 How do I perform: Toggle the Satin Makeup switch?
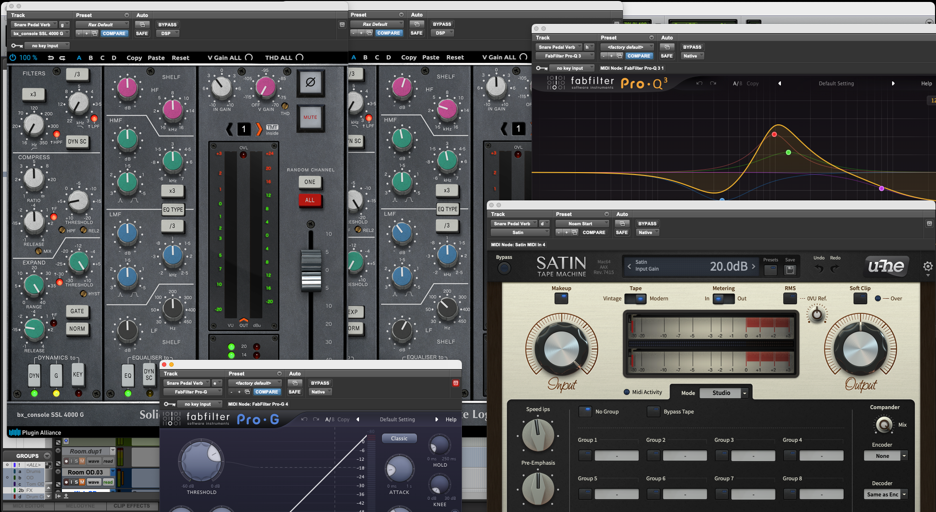pos(561,298)
